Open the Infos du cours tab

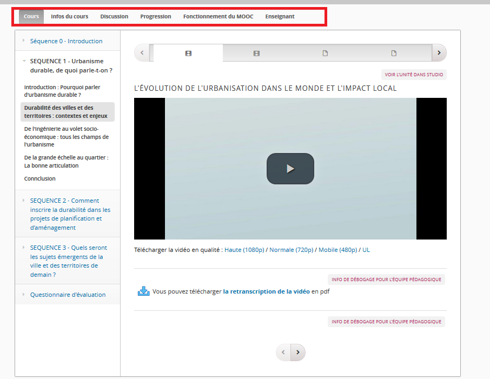click(x=70, y=17)
